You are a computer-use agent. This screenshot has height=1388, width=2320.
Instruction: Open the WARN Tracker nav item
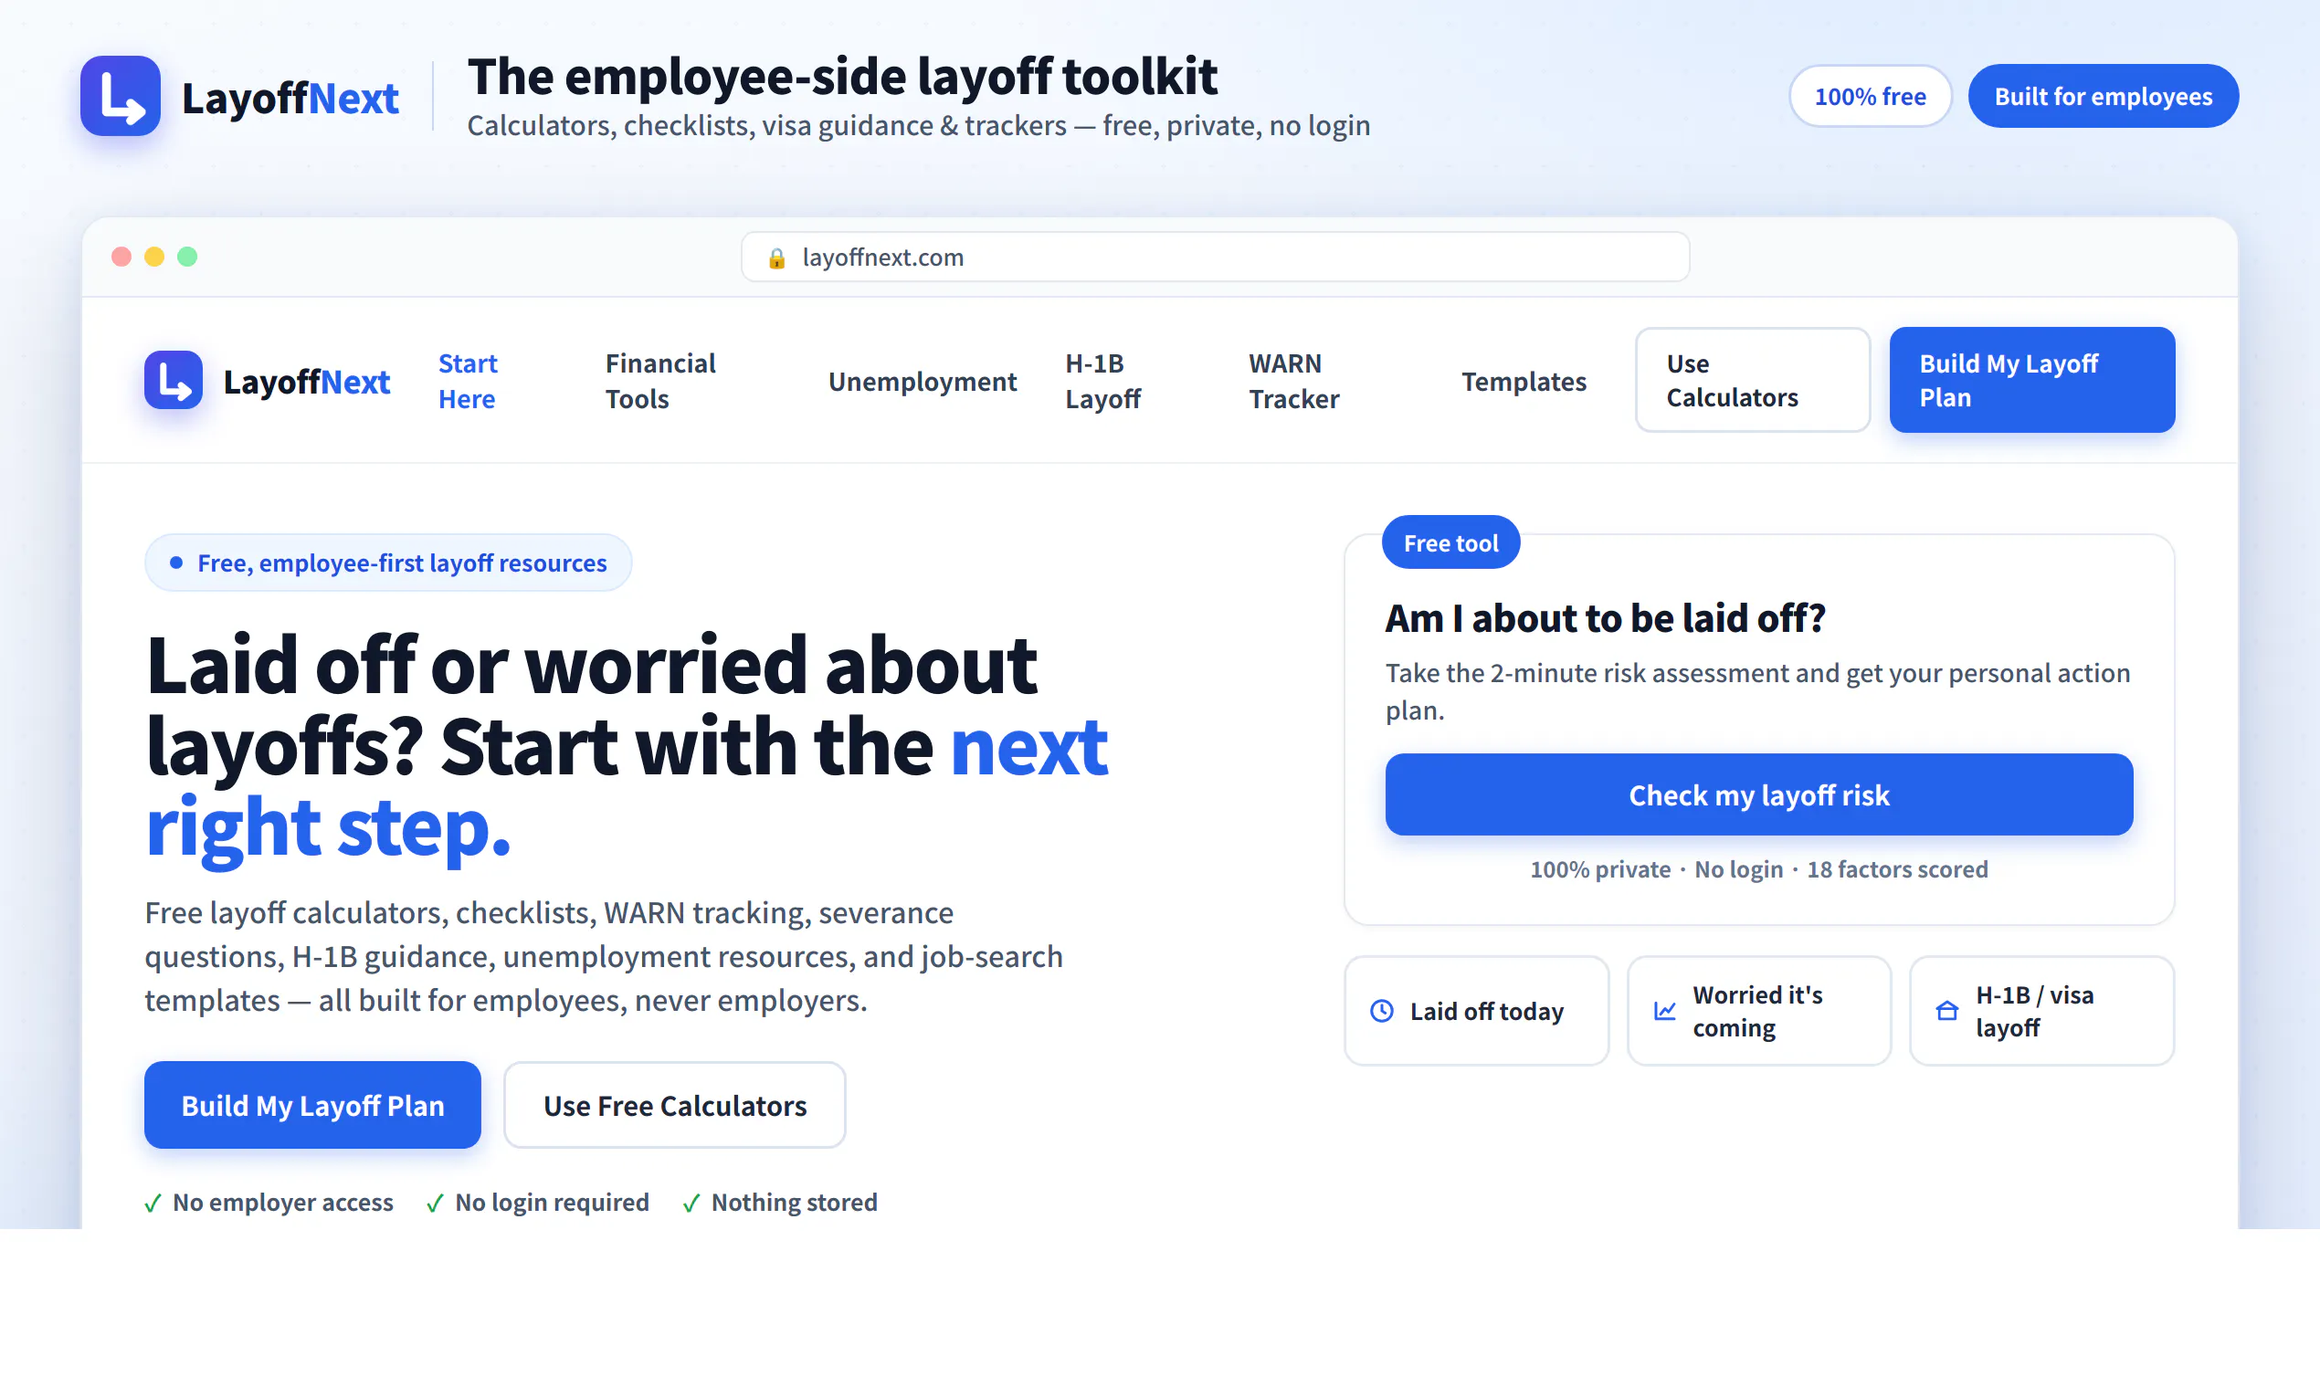(x=1293, y=381)
